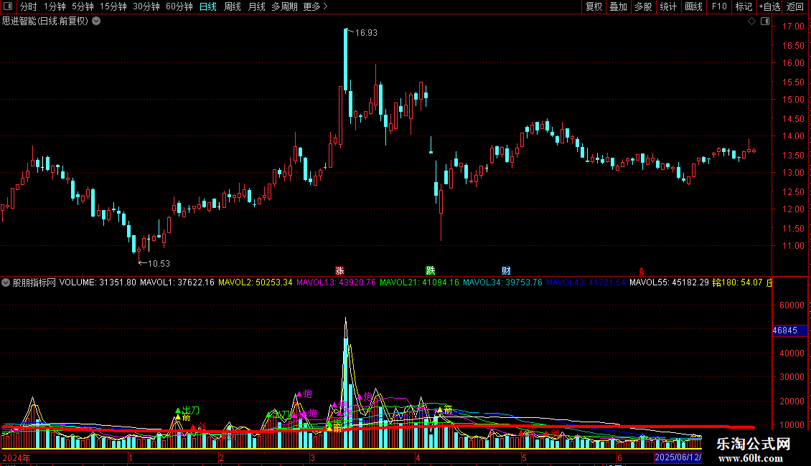Click the VOLUME: 31351.80 readout

tap(98, 282)
